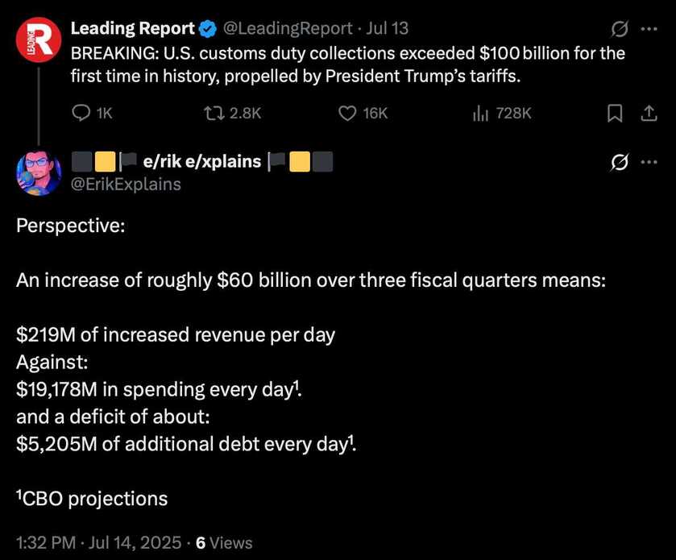
Task: Share the Leading Report tweet
Action: 649,114
